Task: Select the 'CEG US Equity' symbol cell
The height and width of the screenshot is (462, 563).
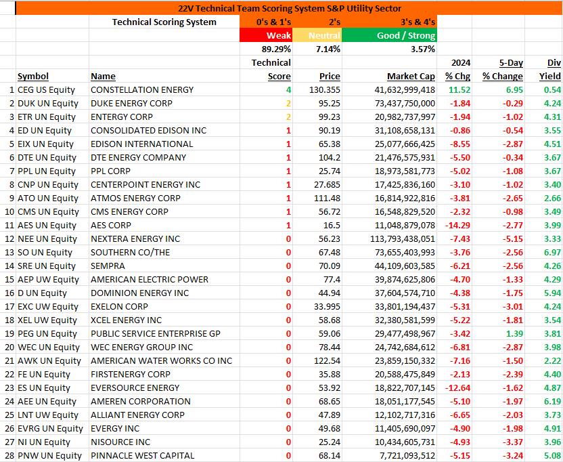Action: [x=52, y=89]
